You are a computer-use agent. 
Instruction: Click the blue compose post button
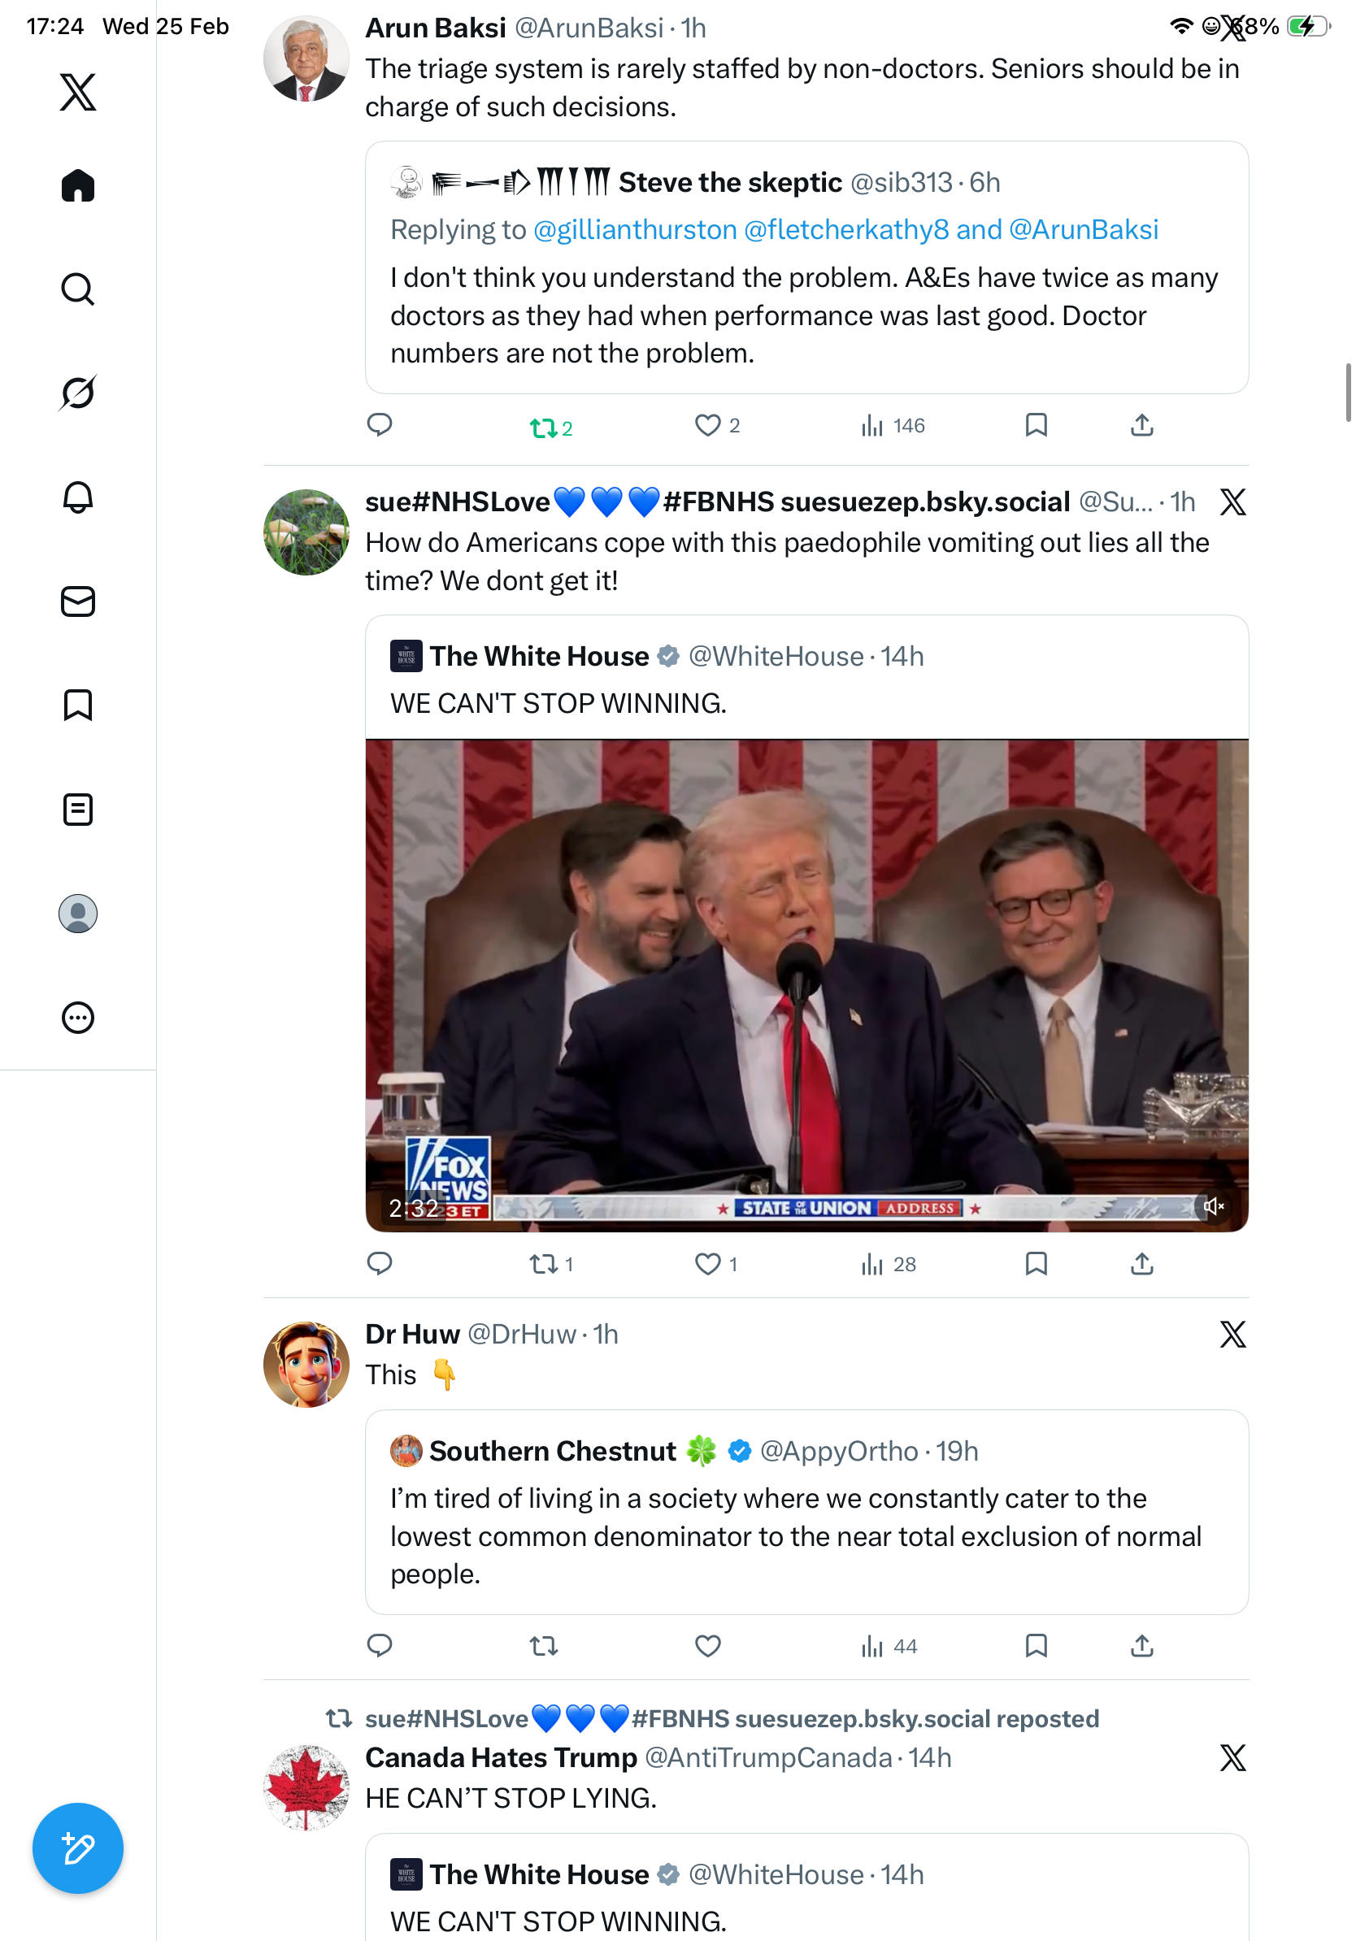[x=78, y=1848]
